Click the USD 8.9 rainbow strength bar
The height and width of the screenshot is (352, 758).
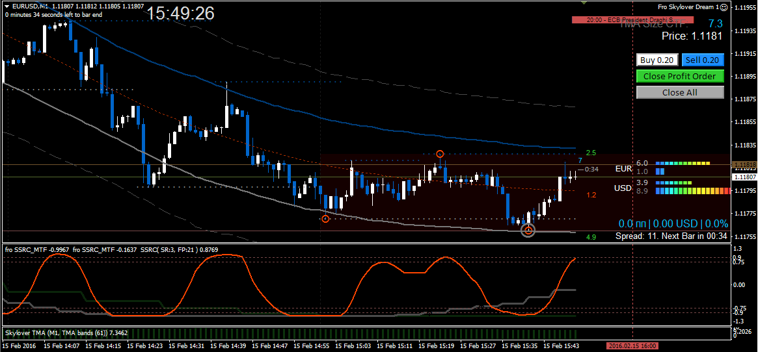click(x=693, y=191)
